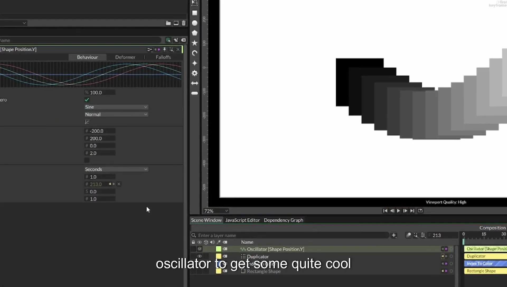The height and width of the screenshot is (287, 507).
Task: Click the add-layer plus button in Scene Window
Action: [x=394, y=235]
